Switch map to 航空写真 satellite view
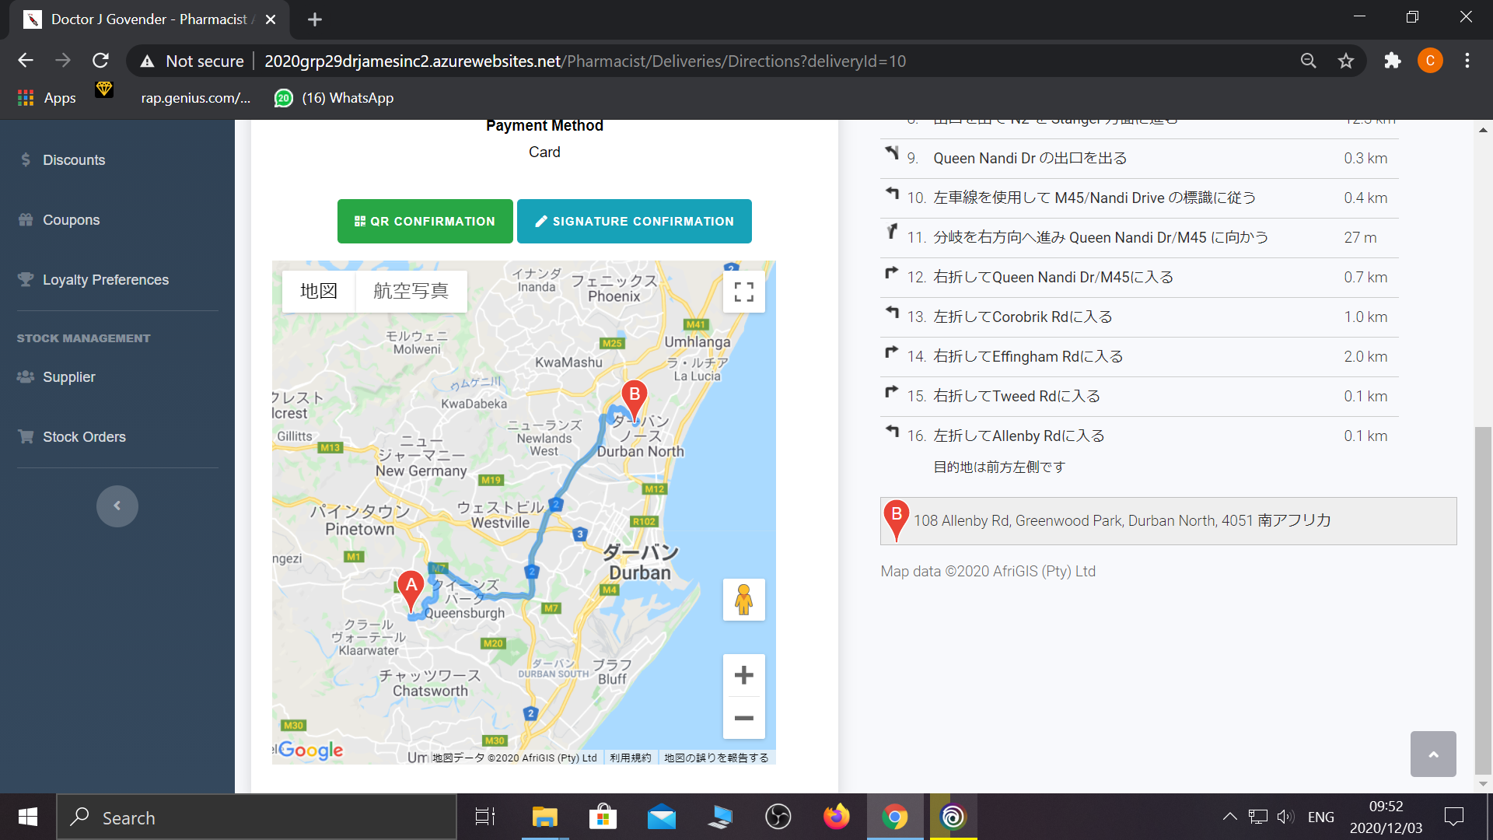Image resolution: width=1493 pixels, height=840 pixels. tap(411, 292)
